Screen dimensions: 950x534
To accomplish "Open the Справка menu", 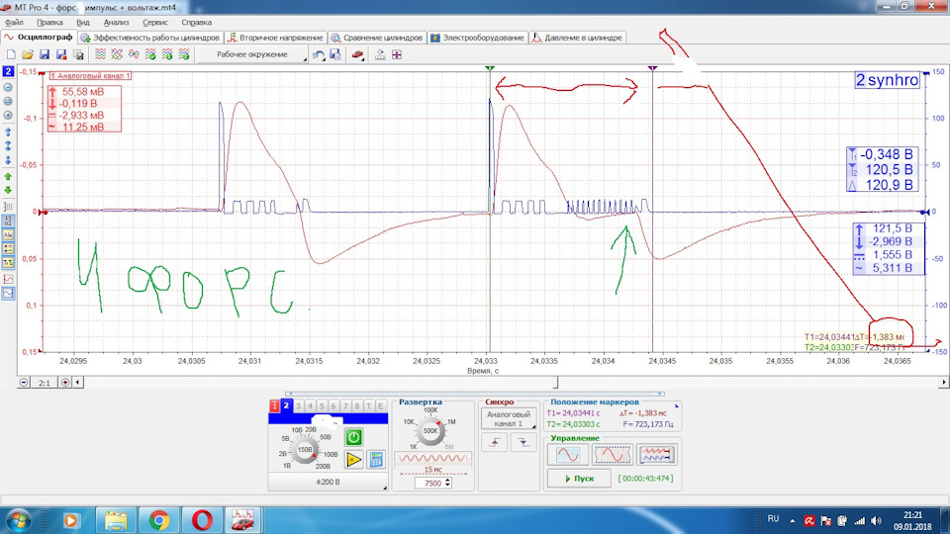I will (x=196, y=23).
